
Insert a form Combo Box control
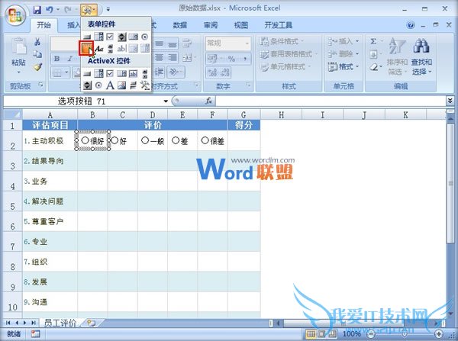point(98,37)
